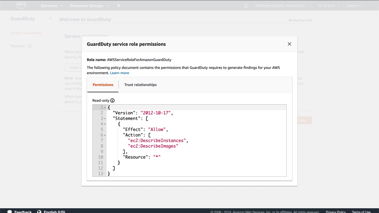Close the service role permissions dialog
This screenshot has height=213, width=379.
pyautogui.click(x=289, y=44)
